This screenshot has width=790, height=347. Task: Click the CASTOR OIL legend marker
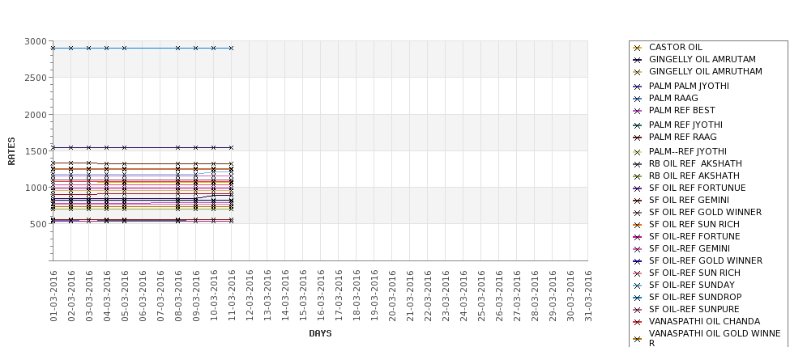[x=638, y=48]
